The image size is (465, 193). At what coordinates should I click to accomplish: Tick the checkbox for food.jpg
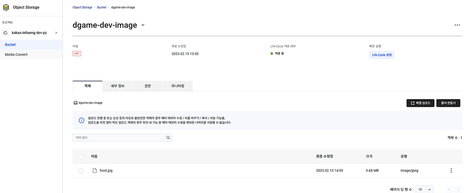coord(81,171)
